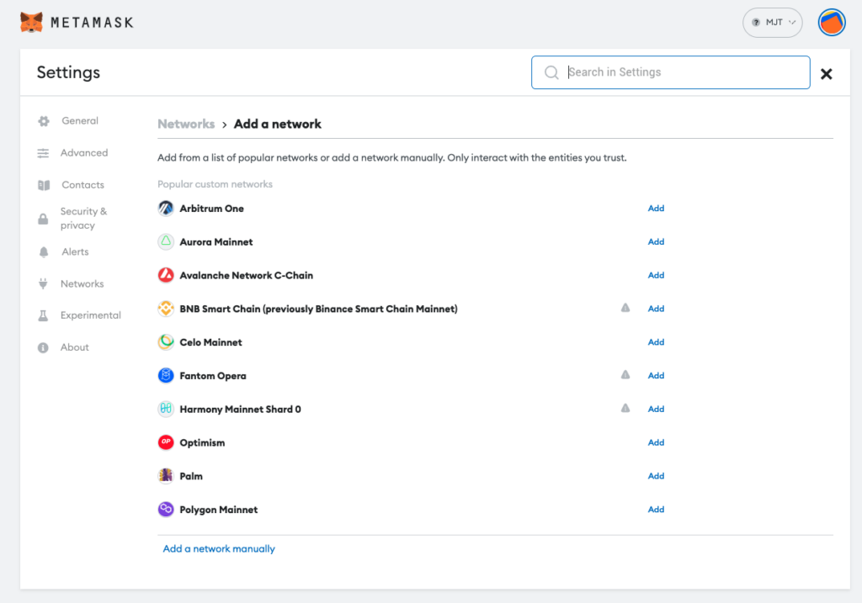Open General settings
Viewport: 862px width, 603px height.
point(80,121)
